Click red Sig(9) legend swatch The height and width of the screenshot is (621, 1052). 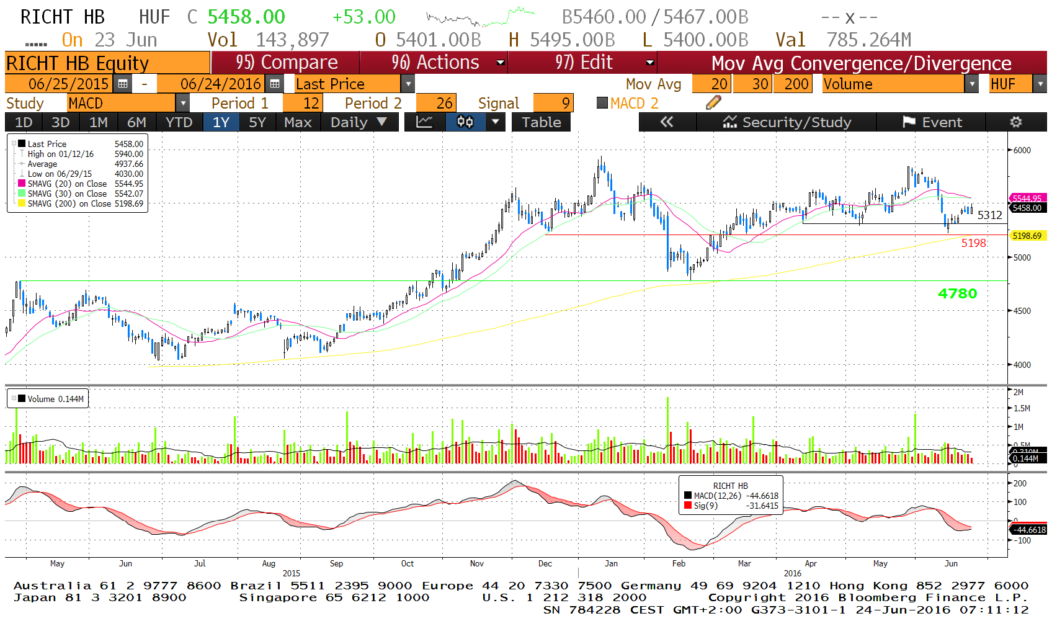688,506
